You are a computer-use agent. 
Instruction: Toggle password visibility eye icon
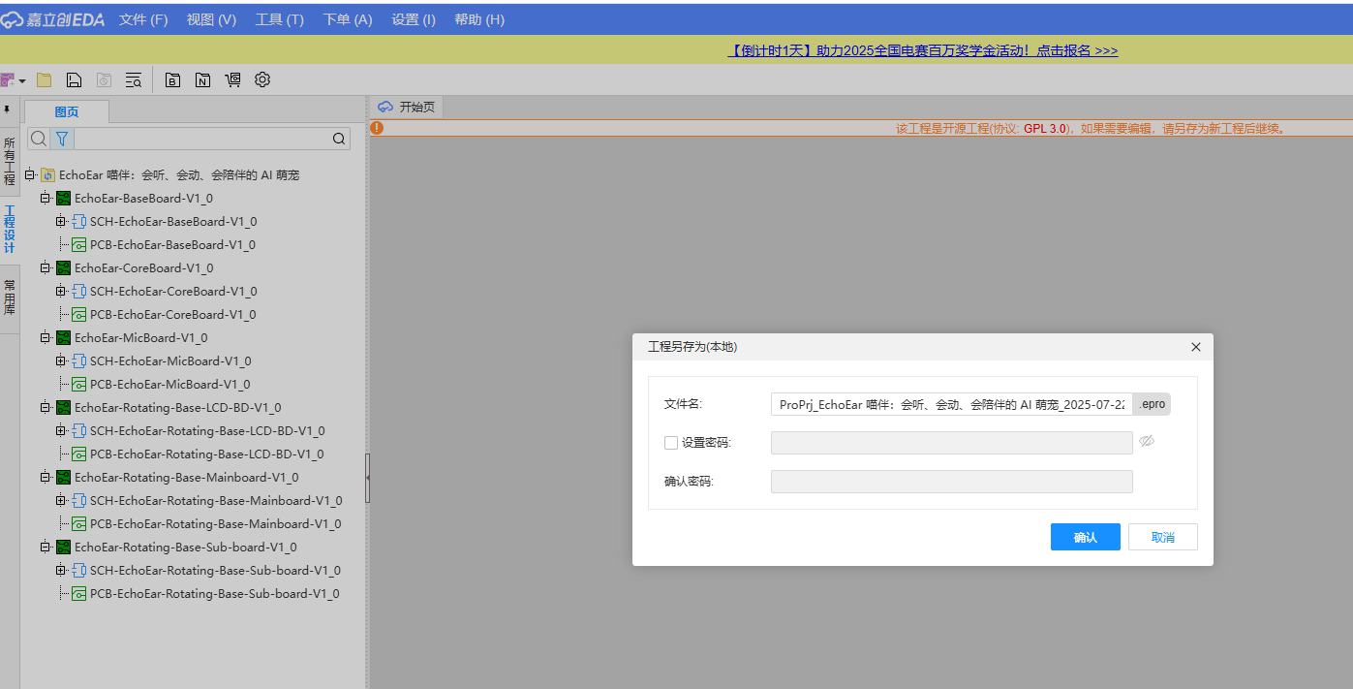(1147, 441)
